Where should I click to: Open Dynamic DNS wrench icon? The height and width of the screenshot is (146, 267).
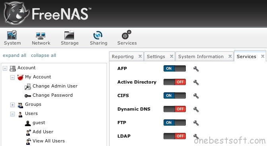pyautogui.click(x=196, y=109)
